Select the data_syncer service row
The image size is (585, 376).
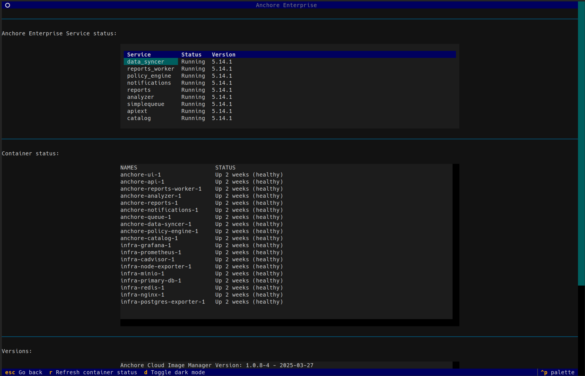290,62
